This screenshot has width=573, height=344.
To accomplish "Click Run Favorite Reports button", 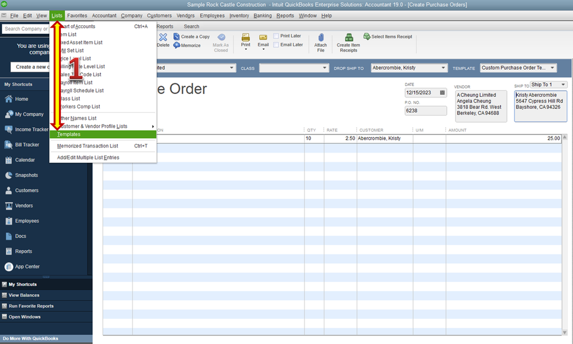I will click(x=46, y=306).
